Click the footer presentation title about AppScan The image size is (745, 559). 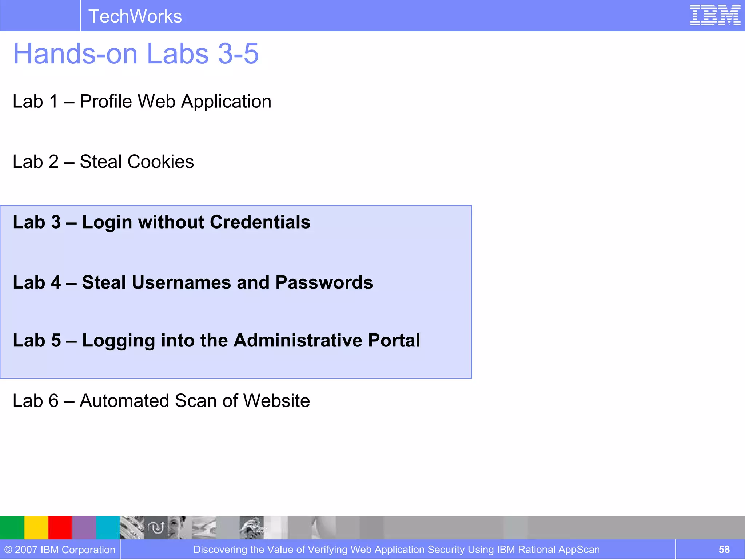397,550
